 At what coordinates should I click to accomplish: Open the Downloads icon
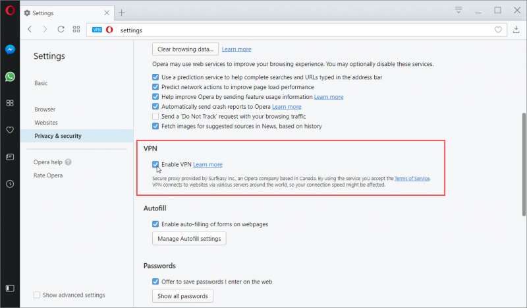[516, 30]
